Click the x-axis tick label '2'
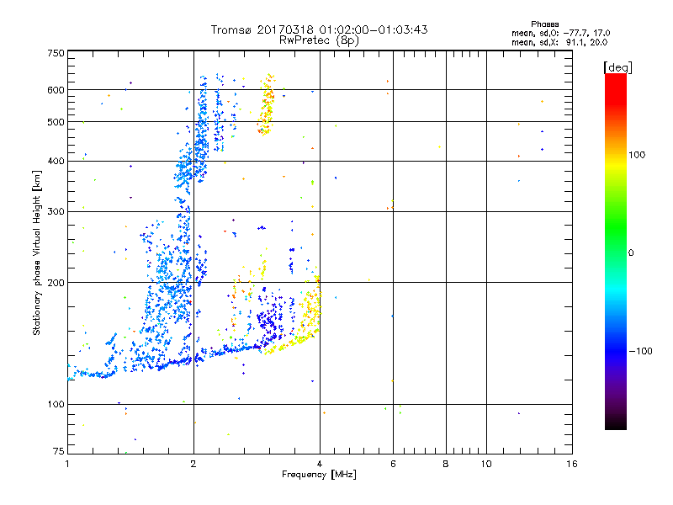Screen dimensions: 673x505 (193, 464)
